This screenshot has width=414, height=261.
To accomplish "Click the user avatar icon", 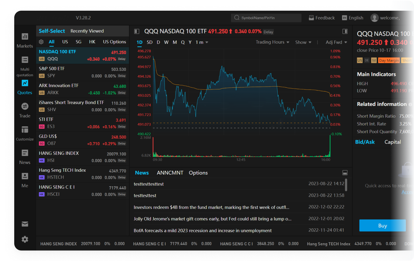I will coord(375,18).
